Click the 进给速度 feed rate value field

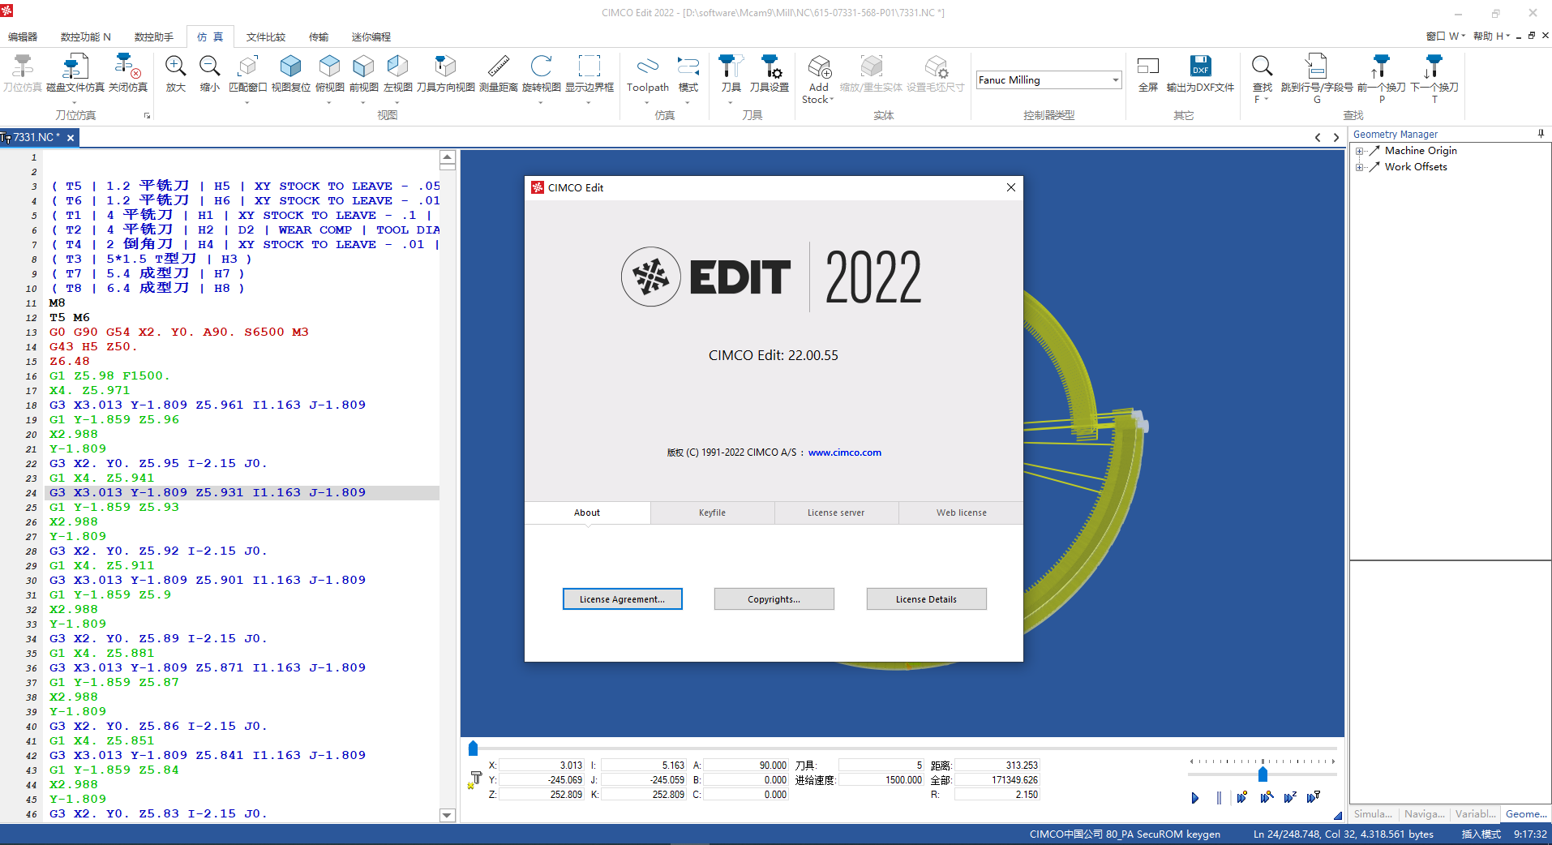(881, 780)
